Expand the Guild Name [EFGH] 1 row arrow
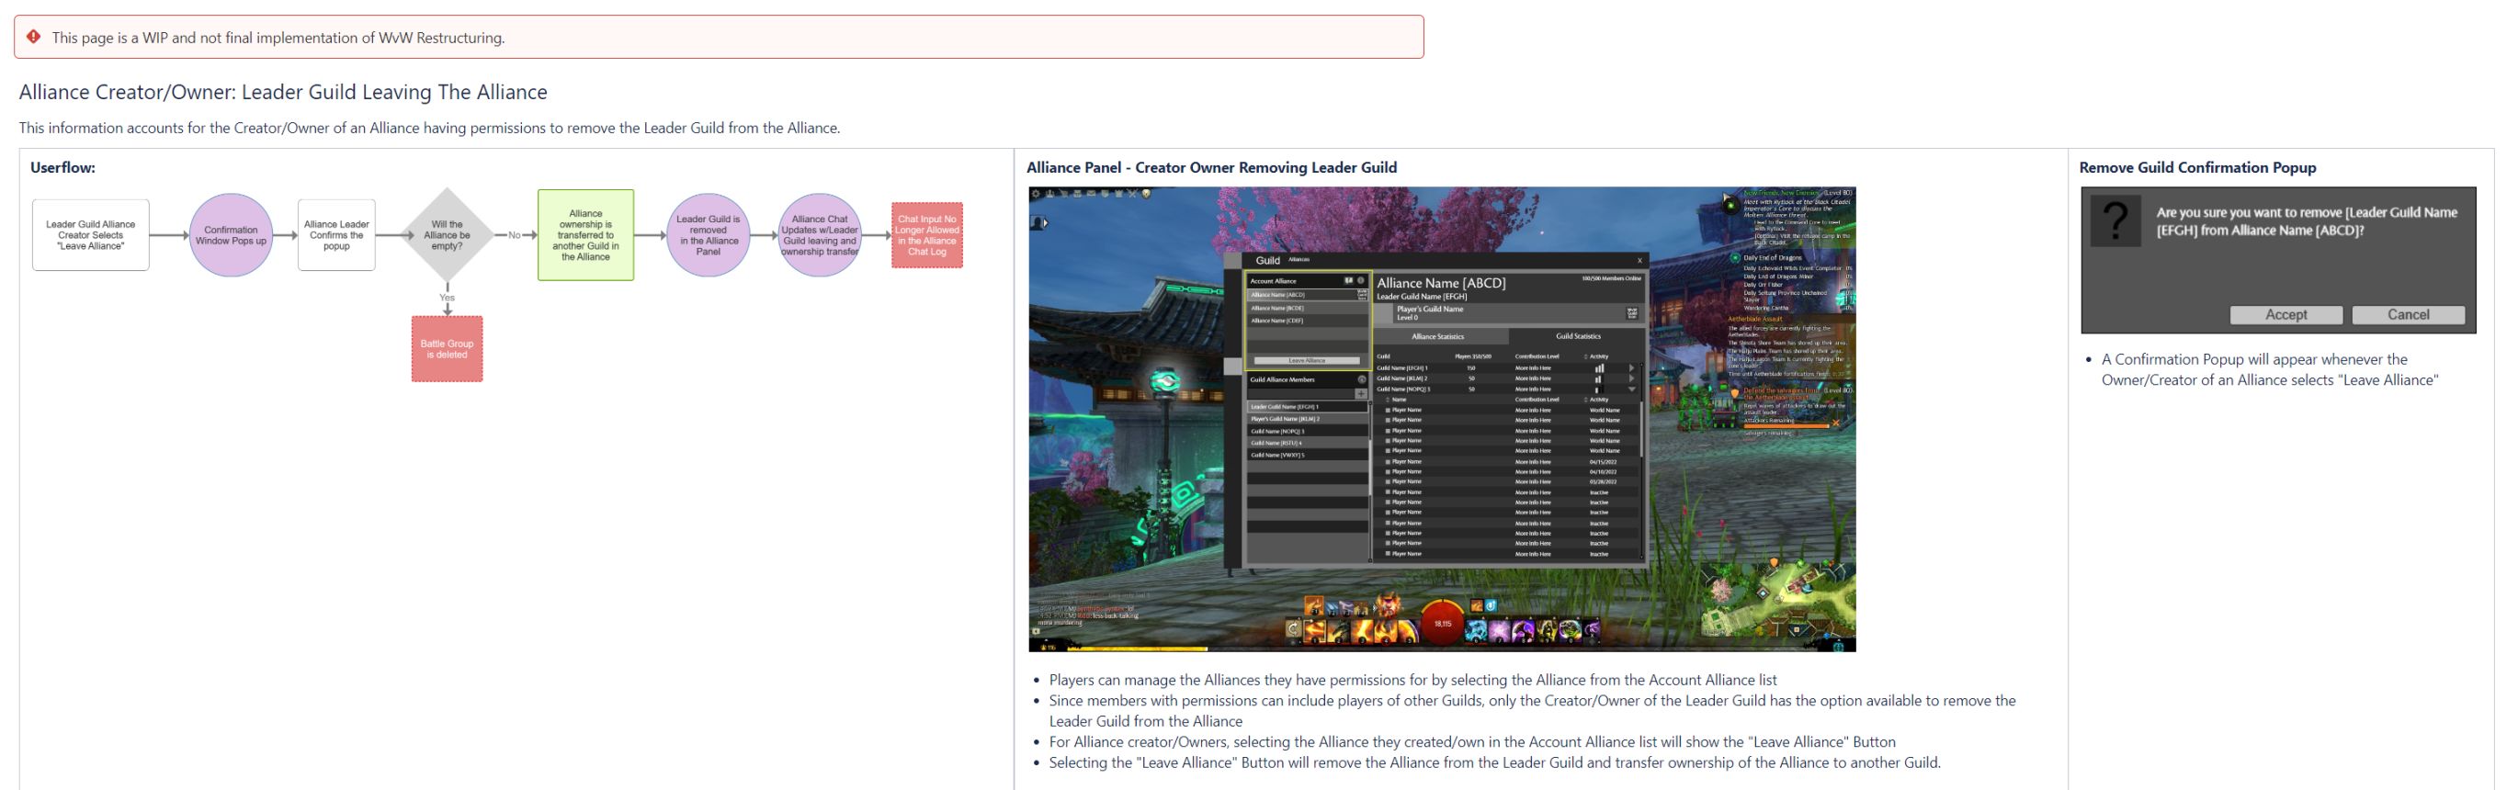 point(1630,368)
